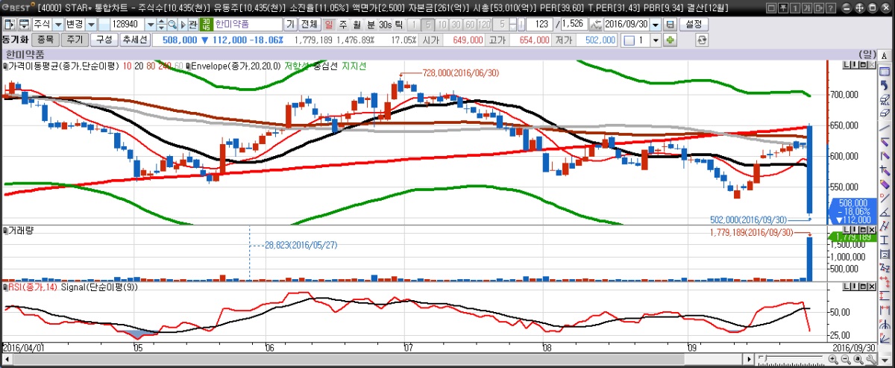Click the '거래량' volume indicator label
895x368 pixels.
pyautogui.click(x=22, y=231)
